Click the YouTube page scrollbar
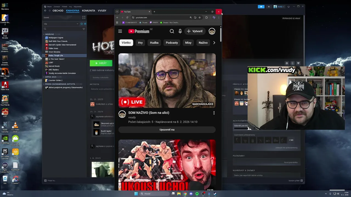 (x=221, y=35)
